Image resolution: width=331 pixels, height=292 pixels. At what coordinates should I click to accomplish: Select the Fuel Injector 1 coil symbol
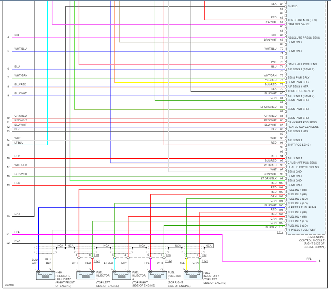pos(86,275)
